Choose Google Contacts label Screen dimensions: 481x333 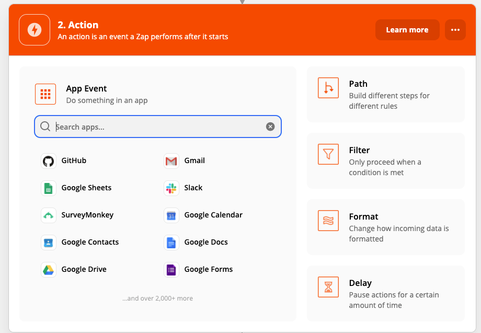click(x=90, y=242)
